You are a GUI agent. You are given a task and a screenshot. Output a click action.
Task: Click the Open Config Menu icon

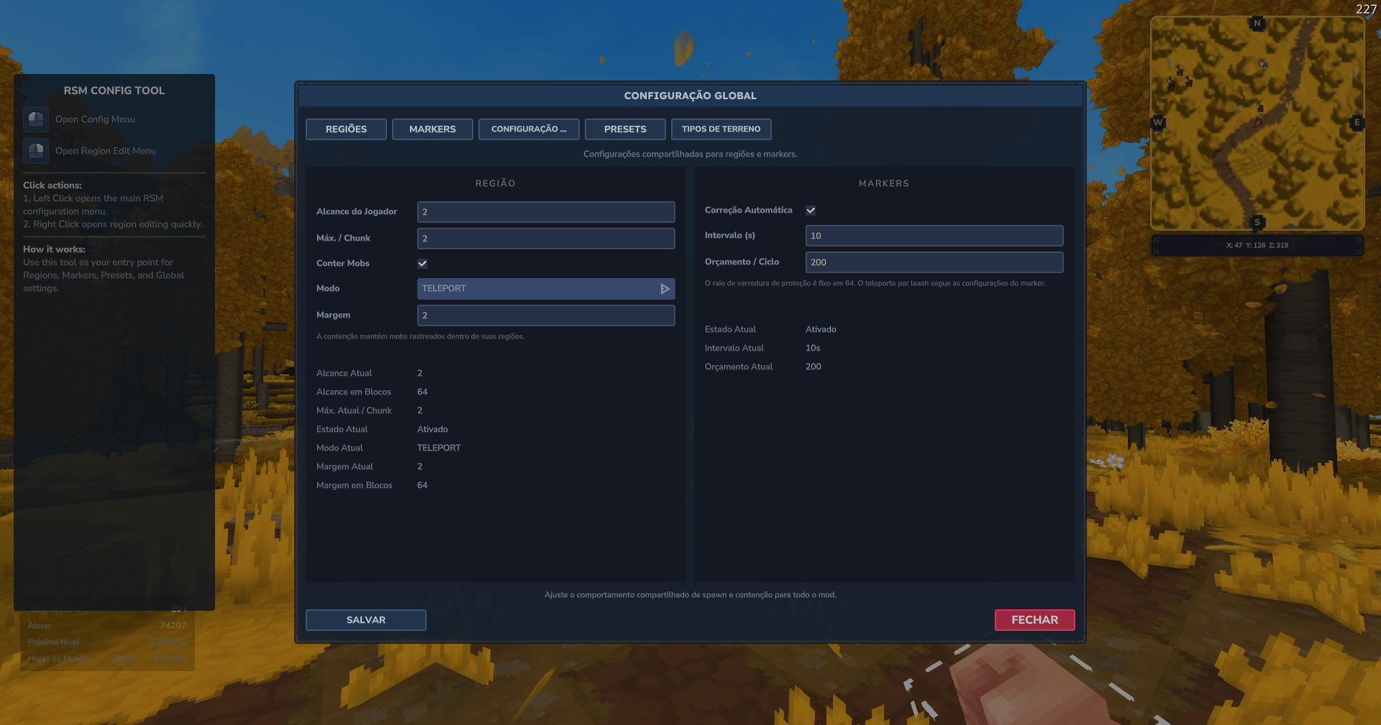point(36,119)
